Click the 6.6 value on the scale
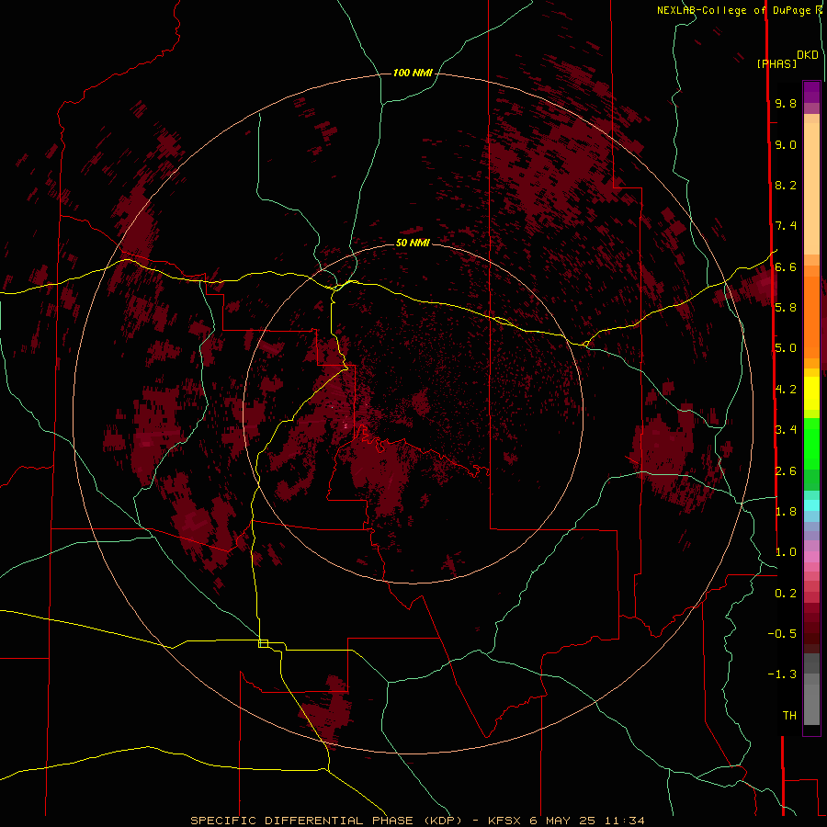 786,266
